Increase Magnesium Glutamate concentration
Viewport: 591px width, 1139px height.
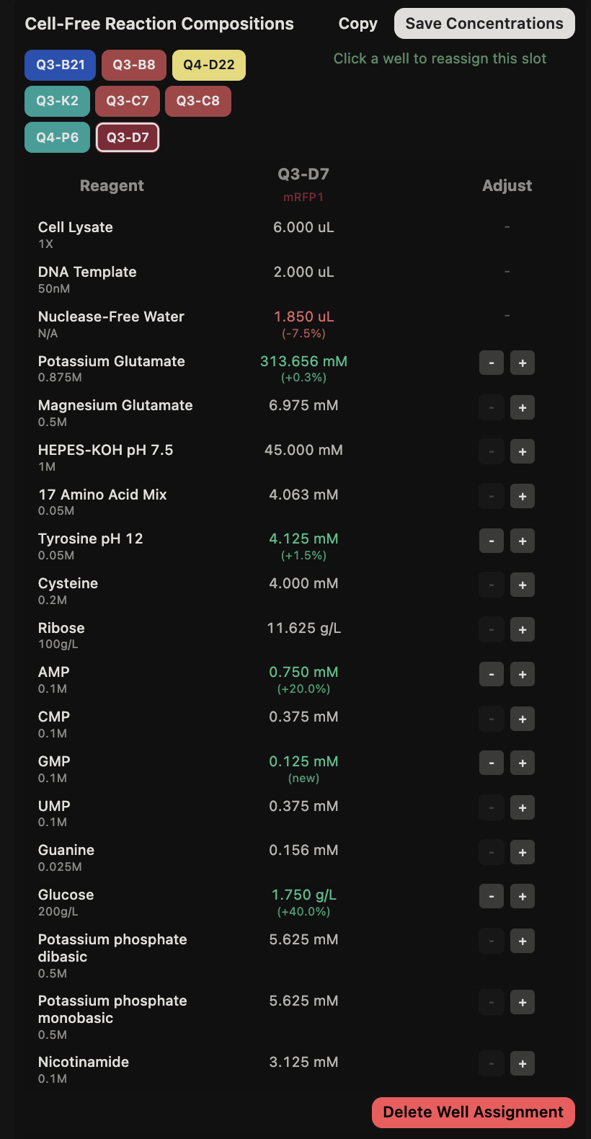click(x=523, y=407)
